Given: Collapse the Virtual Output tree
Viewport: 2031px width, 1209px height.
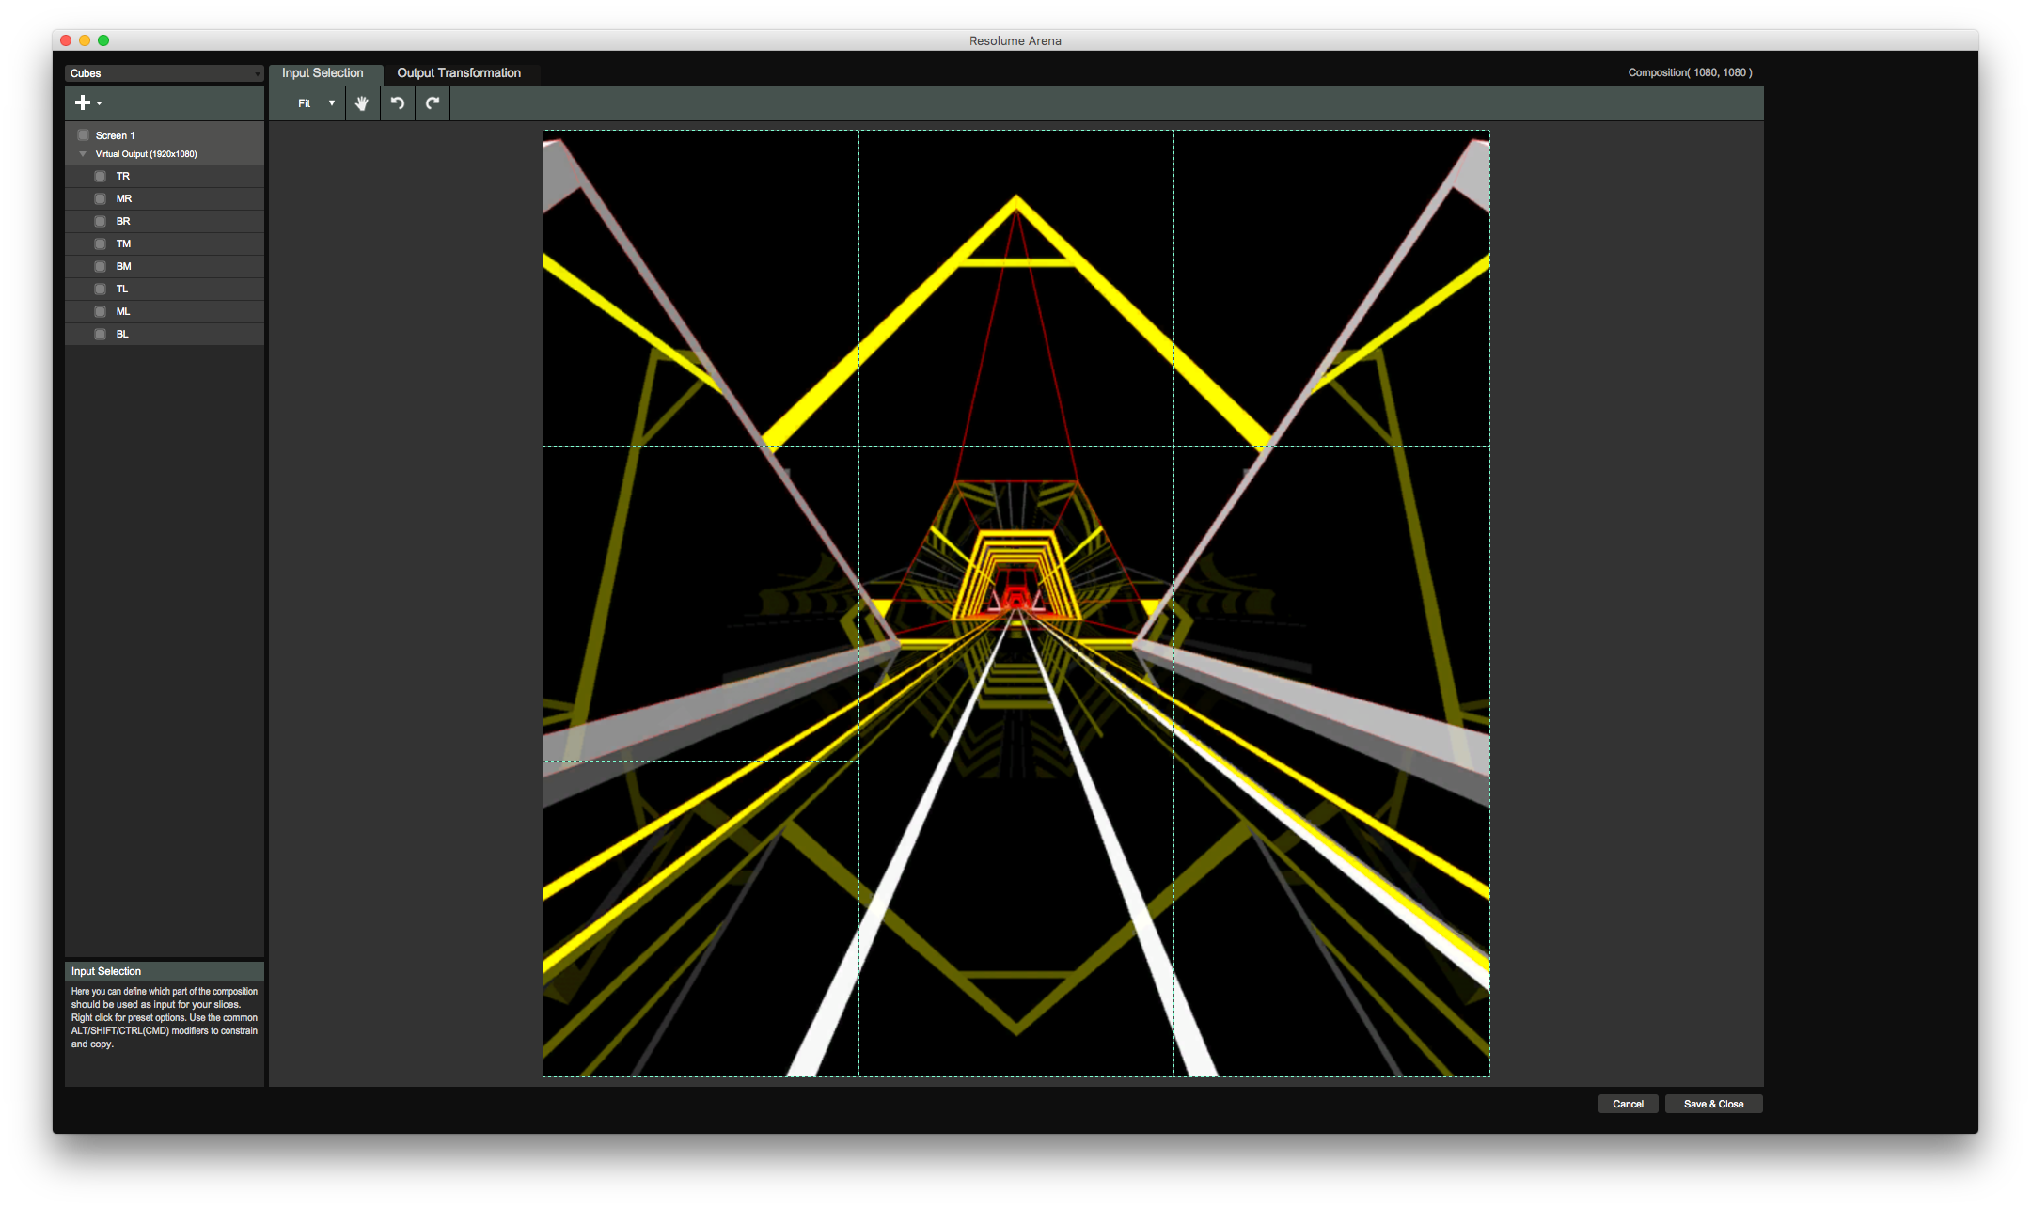Looking at the screenshot, I should pos(83,154).
